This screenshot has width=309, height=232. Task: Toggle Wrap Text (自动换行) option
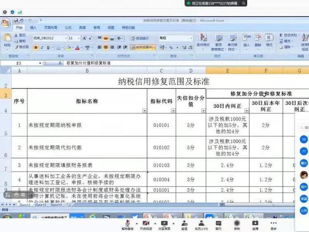140,38
